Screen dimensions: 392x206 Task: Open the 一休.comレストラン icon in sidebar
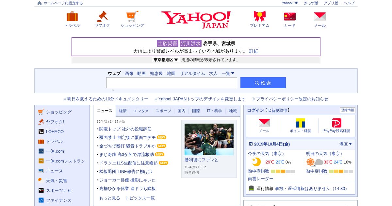coord(41,161)
